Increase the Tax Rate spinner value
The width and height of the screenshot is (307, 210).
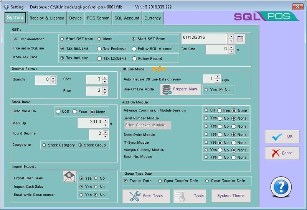(231, 47)
